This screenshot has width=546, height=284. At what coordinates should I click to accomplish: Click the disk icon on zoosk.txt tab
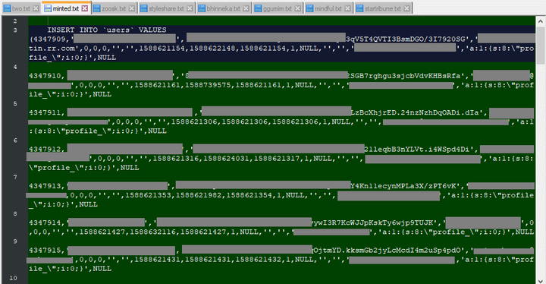(97, 8)
